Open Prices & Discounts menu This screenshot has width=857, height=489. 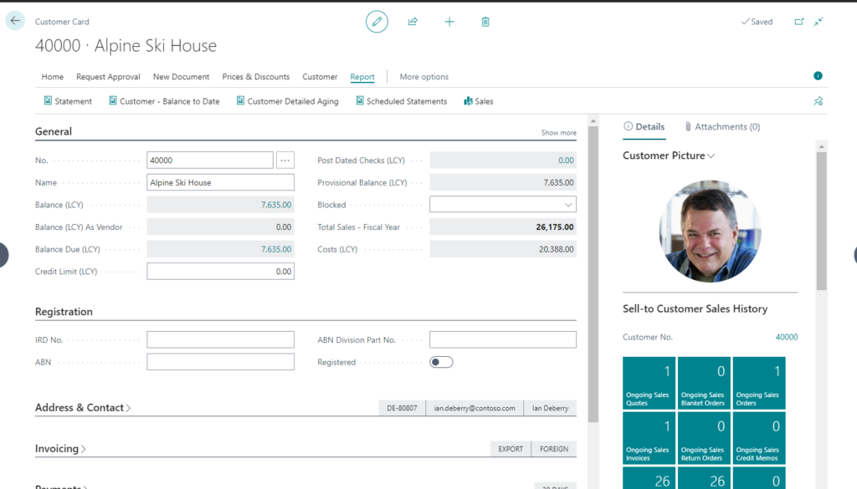point(256,77)
